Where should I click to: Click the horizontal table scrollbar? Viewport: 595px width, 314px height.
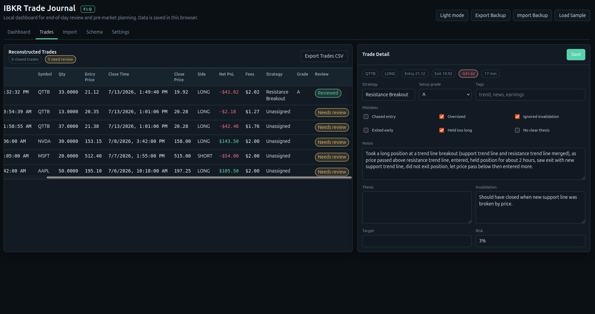[x=199, y=177]
